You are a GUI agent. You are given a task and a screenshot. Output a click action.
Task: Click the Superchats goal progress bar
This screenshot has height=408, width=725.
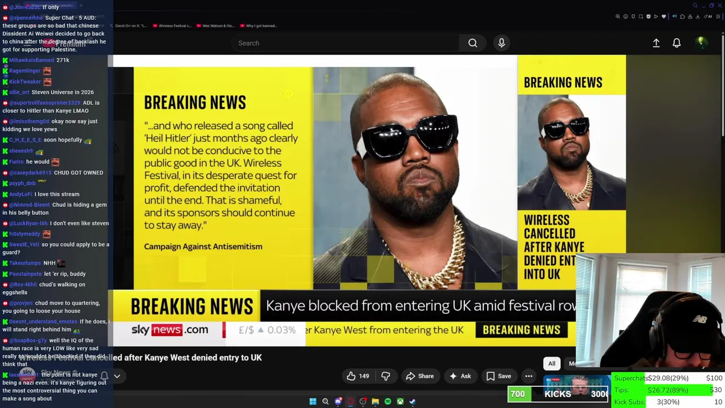[x=668, y=378]
